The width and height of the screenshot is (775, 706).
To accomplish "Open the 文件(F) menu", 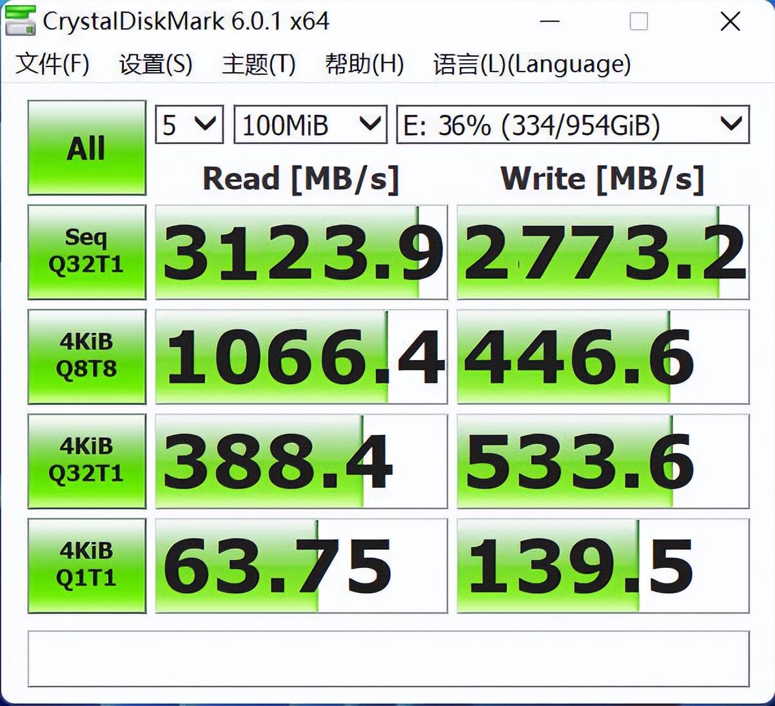I will (x=53, y=64).
